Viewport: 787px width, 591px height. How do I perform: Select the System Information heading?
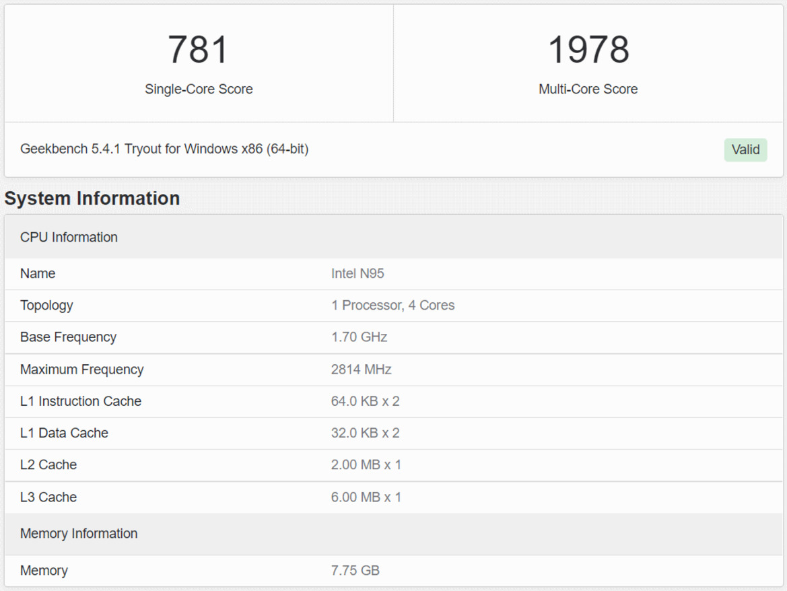[x=92, y=198]
